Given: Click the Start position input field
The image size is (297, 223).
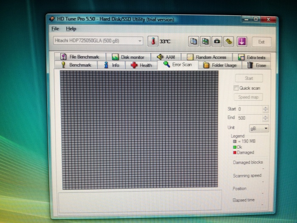Looking at the screenshot, I should 250,109.
